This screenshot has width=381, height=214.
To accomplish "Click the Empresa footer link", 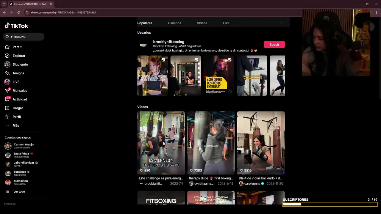I will point(10,204).
